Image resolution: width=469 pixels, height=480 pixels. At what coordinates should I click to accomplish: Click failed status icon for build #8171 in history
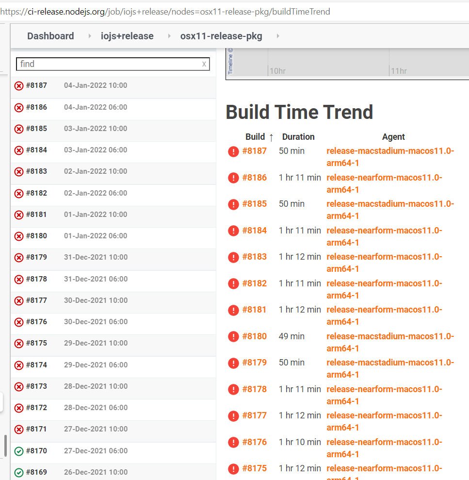tap(19, 430)
